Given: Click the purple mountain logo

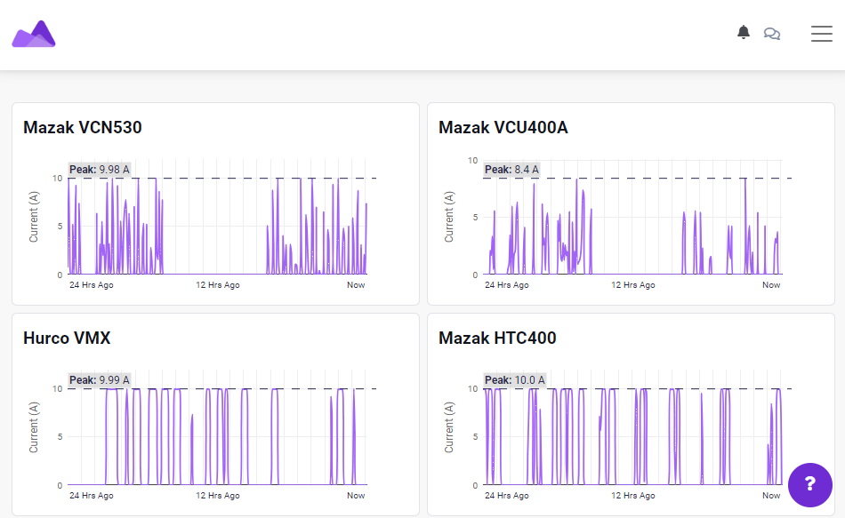Looking at the screenshot, I should 34,34.
